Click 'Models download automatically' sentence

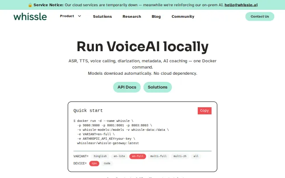[142, 73]
